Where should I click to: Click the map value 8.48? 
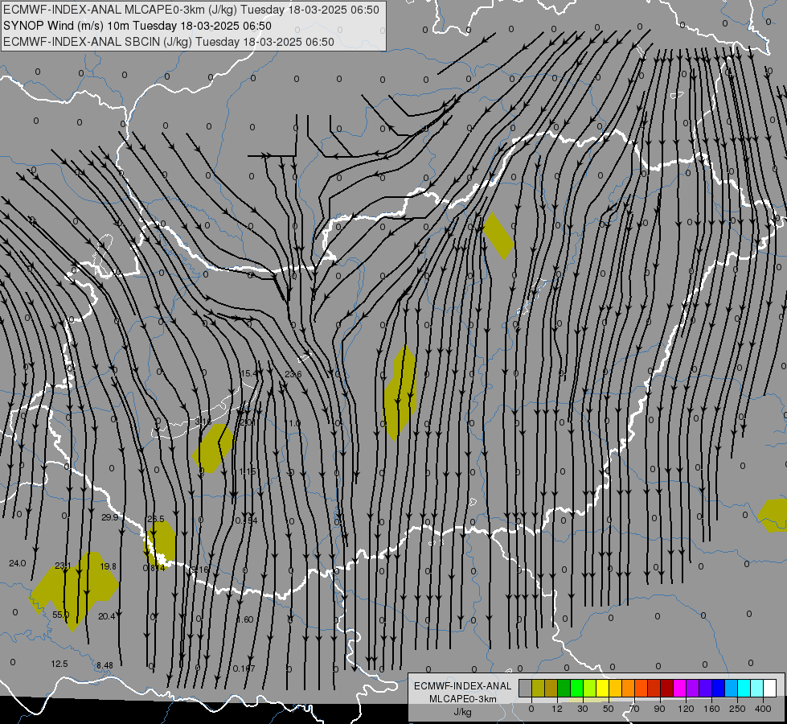(x=105, y=666)
